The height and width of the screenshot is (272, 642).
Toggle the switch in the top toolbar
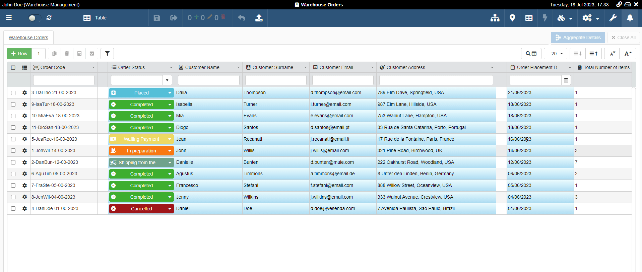pyautogui.click(x=34, y=18)
